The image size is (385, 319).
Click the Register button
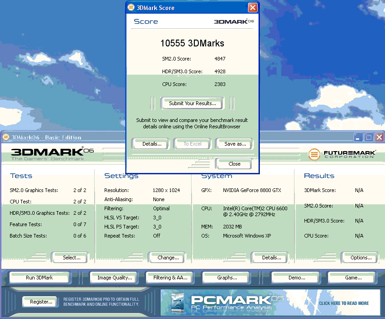[x=41, y=302]
